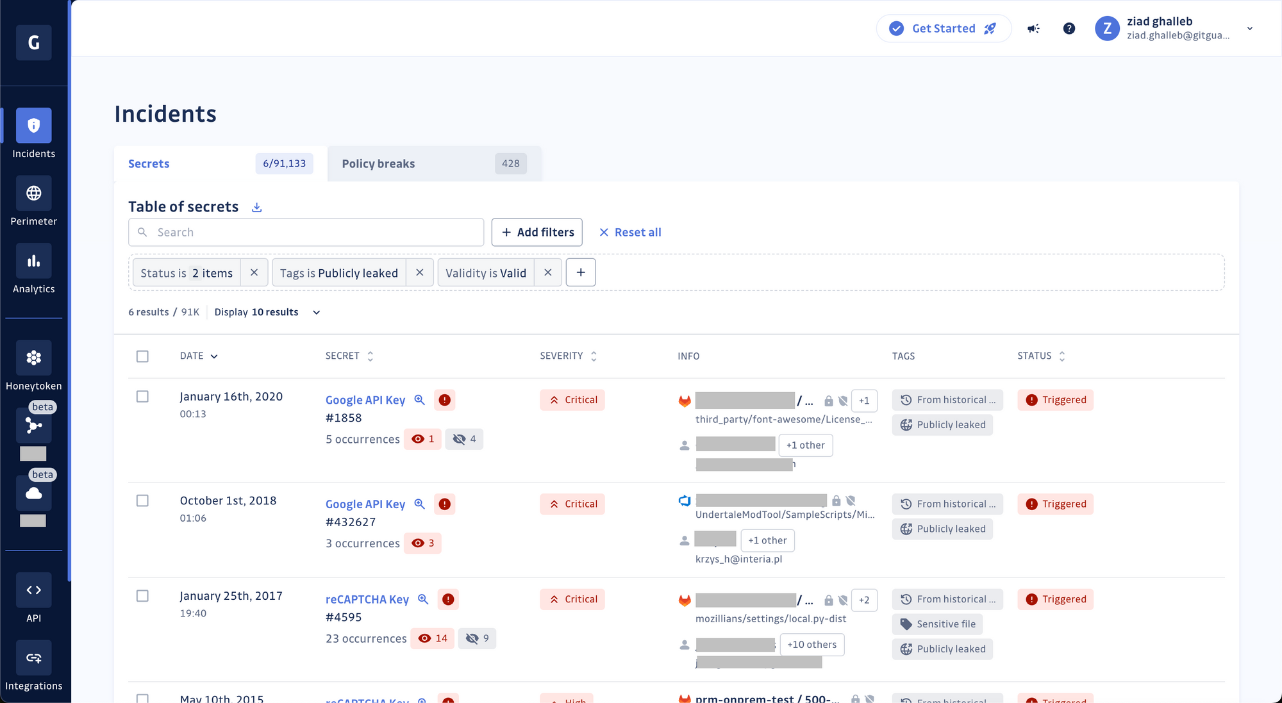The image size is (1282, 703).
Task: Remove the Validity is Valid filter
Action: (x=548, y=272)
